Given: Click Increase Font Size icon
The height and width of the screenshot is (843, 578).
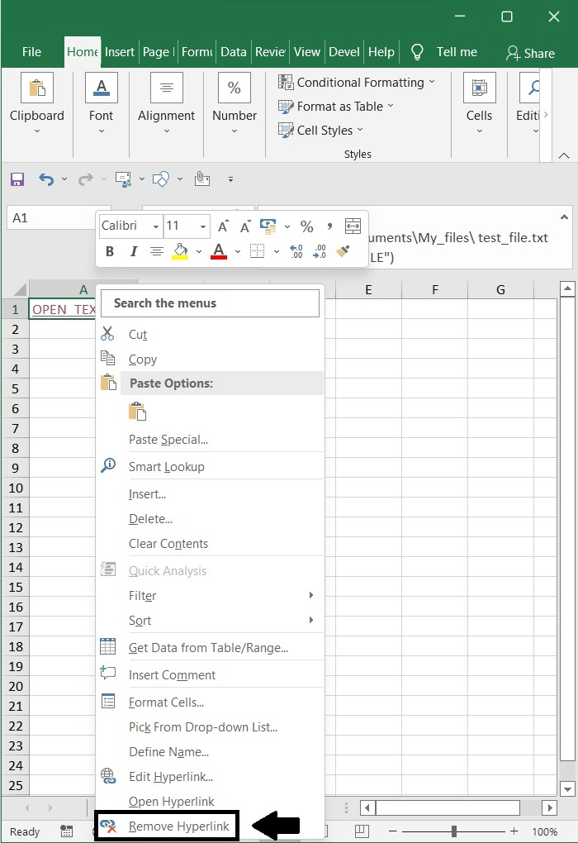Looking at the screenshot, I should coord(224,226).
